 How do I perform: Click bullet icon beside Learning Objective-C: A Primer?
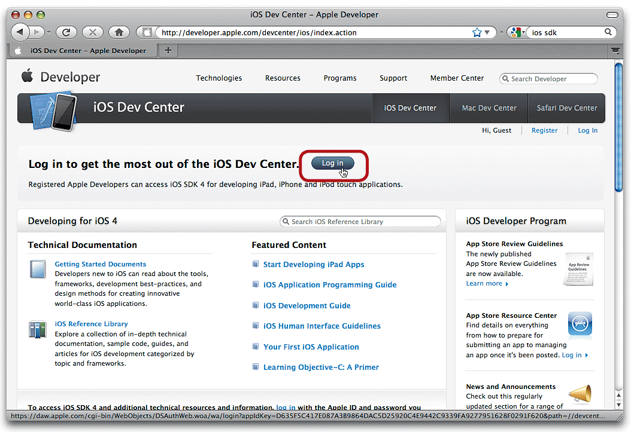(x=255, y=366)
